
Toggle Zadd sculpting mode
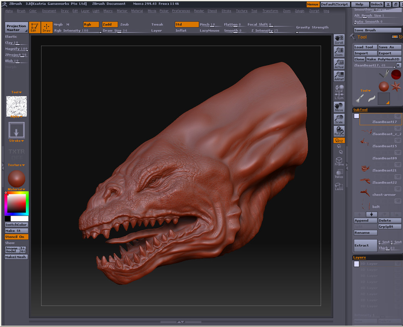(x=110, y=25)
